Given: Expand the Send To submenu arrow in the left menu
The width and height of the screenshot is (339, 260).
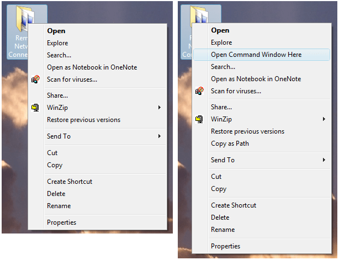Looking at the screenshot, I should click(x=160, y=136).
